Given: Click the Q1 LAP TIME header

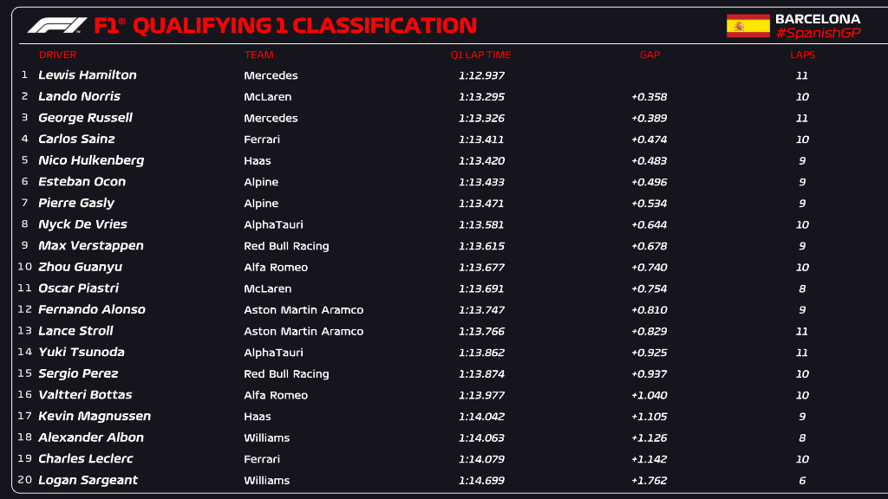Looking at the screenshot, I should coord(480,55).
